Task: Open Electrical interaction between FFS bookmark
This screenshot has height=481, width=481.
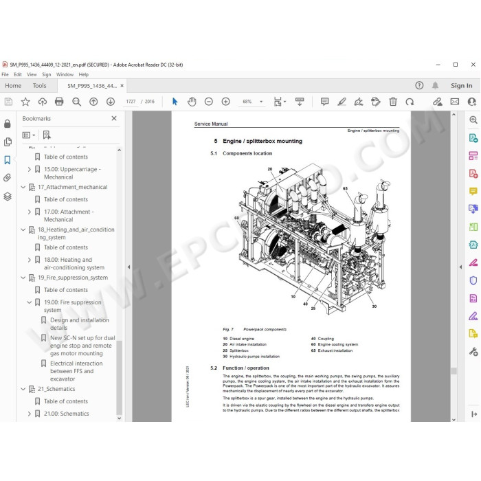Action: (x=76, y=371)
